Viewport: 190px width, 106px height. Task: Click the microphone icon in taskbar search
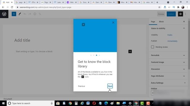52,103
